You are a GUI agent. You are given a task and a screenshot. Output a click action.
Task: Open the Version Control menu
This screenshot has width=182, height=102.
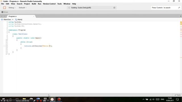pyautogui.click(x=49, y=4)
